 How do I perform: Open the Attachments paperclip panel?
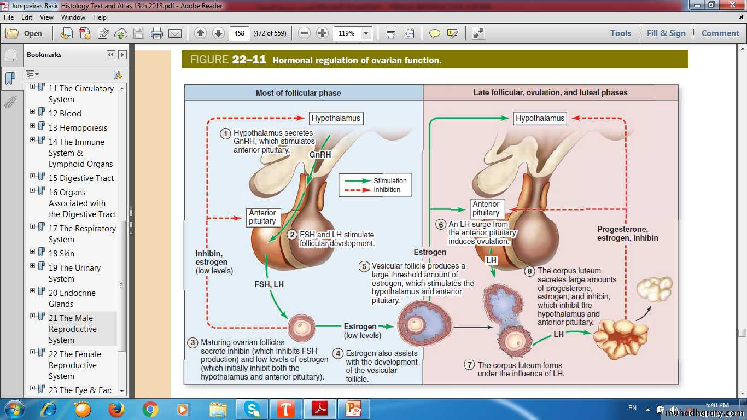click(10, 102)
